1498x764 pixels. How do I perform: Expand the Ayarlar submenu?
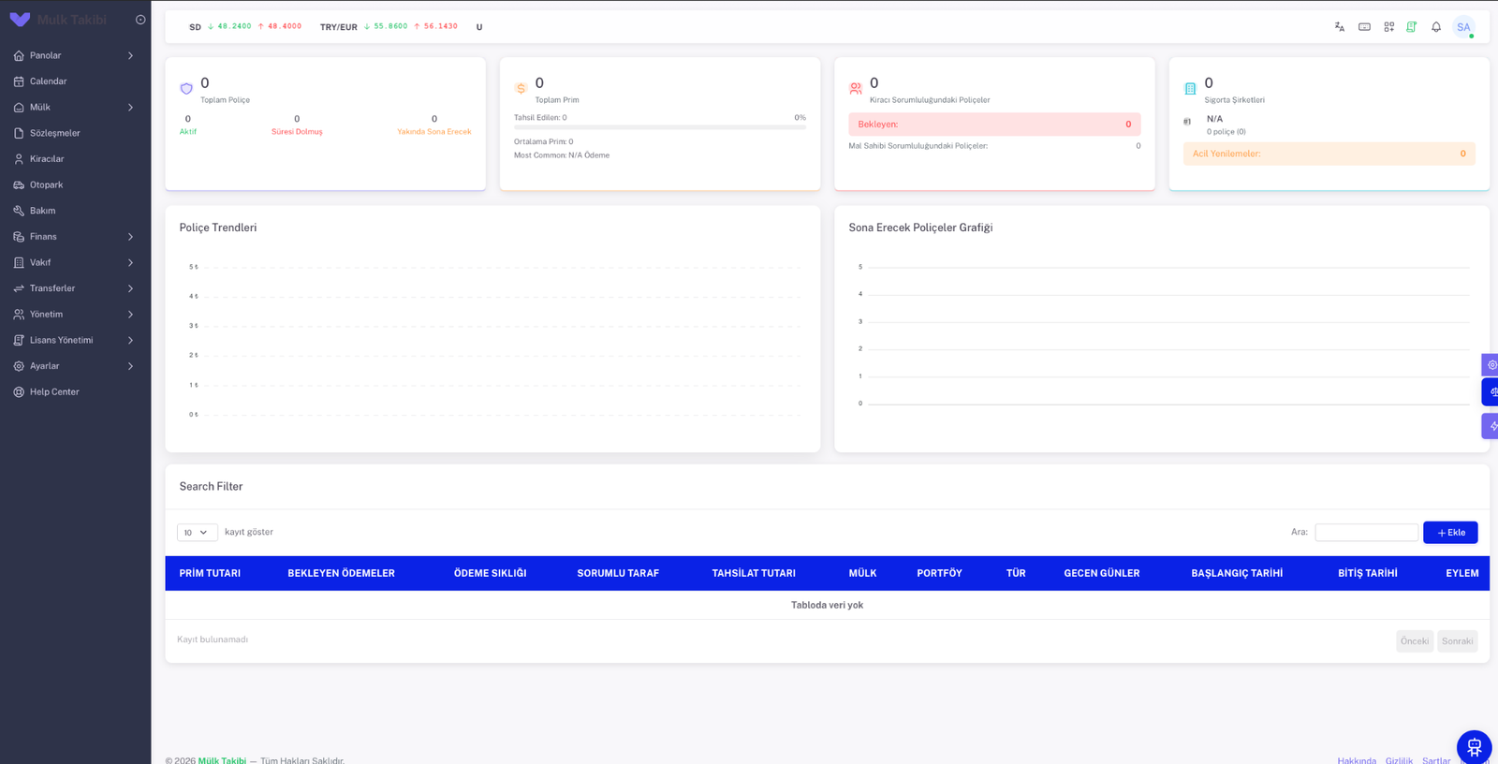click(x=75, y=366)
